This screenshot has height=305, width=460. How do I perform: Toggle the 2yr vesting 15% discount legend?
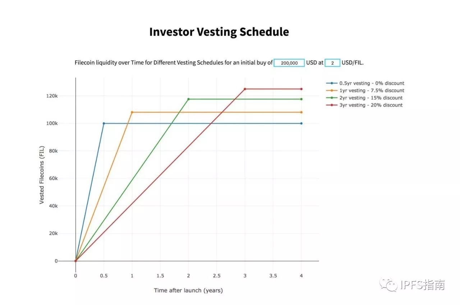pyautogui.click(x=364, y=98)
